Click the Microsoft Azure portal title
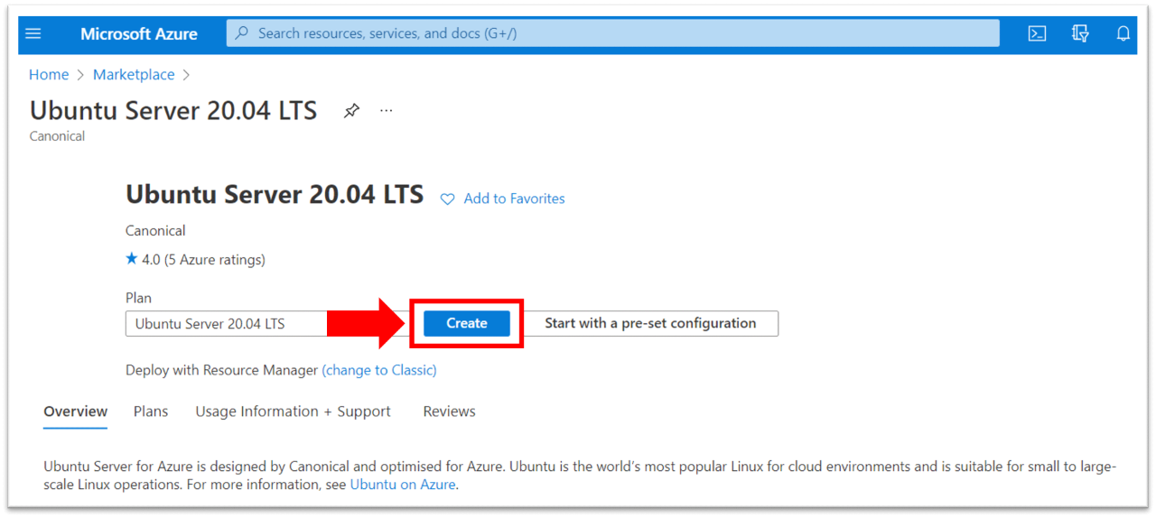The image size is (1156, 518). click(x=139, y=33)
